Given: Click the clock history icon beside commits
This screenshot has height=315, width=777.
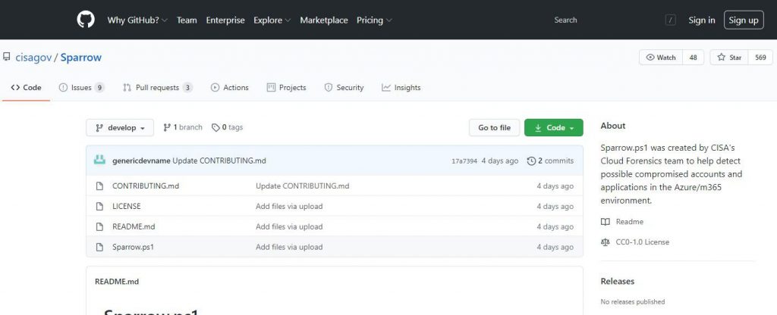Looking at the screenshot, I should (x=531, y=161).
